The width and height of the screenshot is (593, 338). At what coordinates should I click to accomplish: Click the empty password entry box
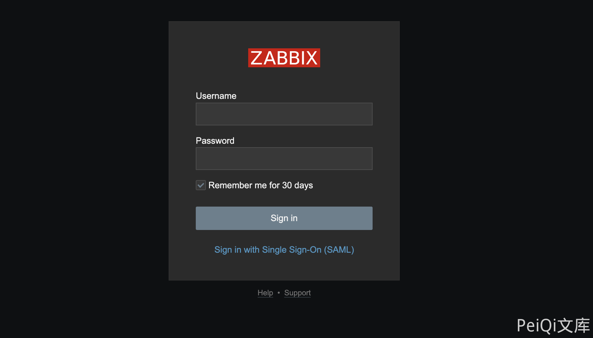(x=284, y=158)
